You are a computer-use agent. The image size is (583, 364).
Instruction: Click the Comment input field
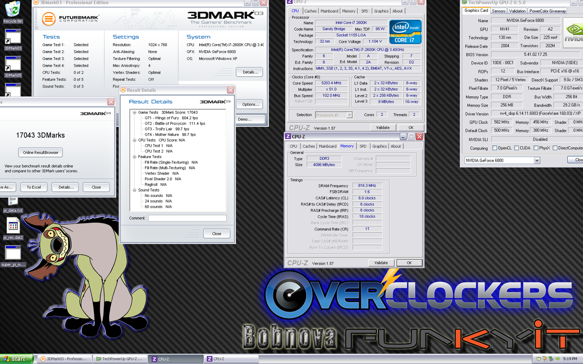(x=187, y=218)
